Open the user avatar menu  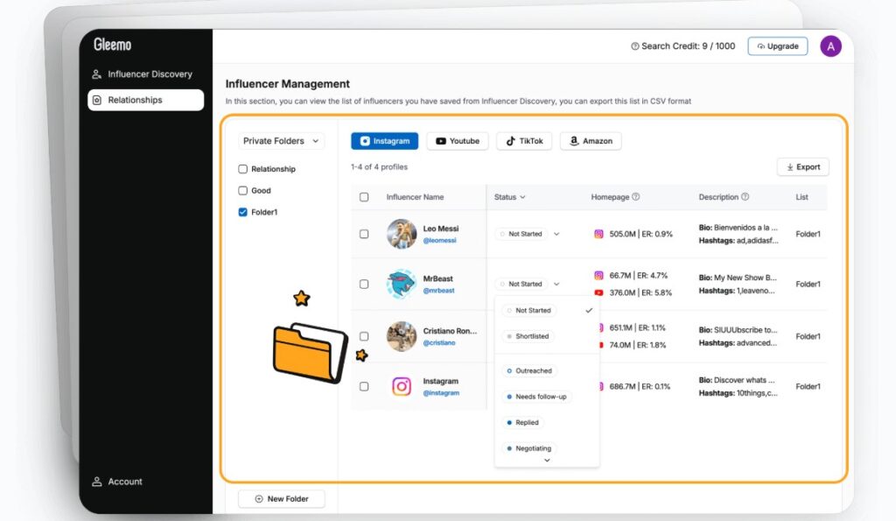[x=830, y=46]
